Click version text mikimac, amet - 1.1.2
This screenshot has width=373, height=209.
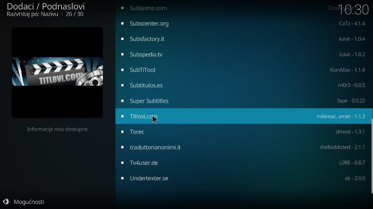point(341,117)
